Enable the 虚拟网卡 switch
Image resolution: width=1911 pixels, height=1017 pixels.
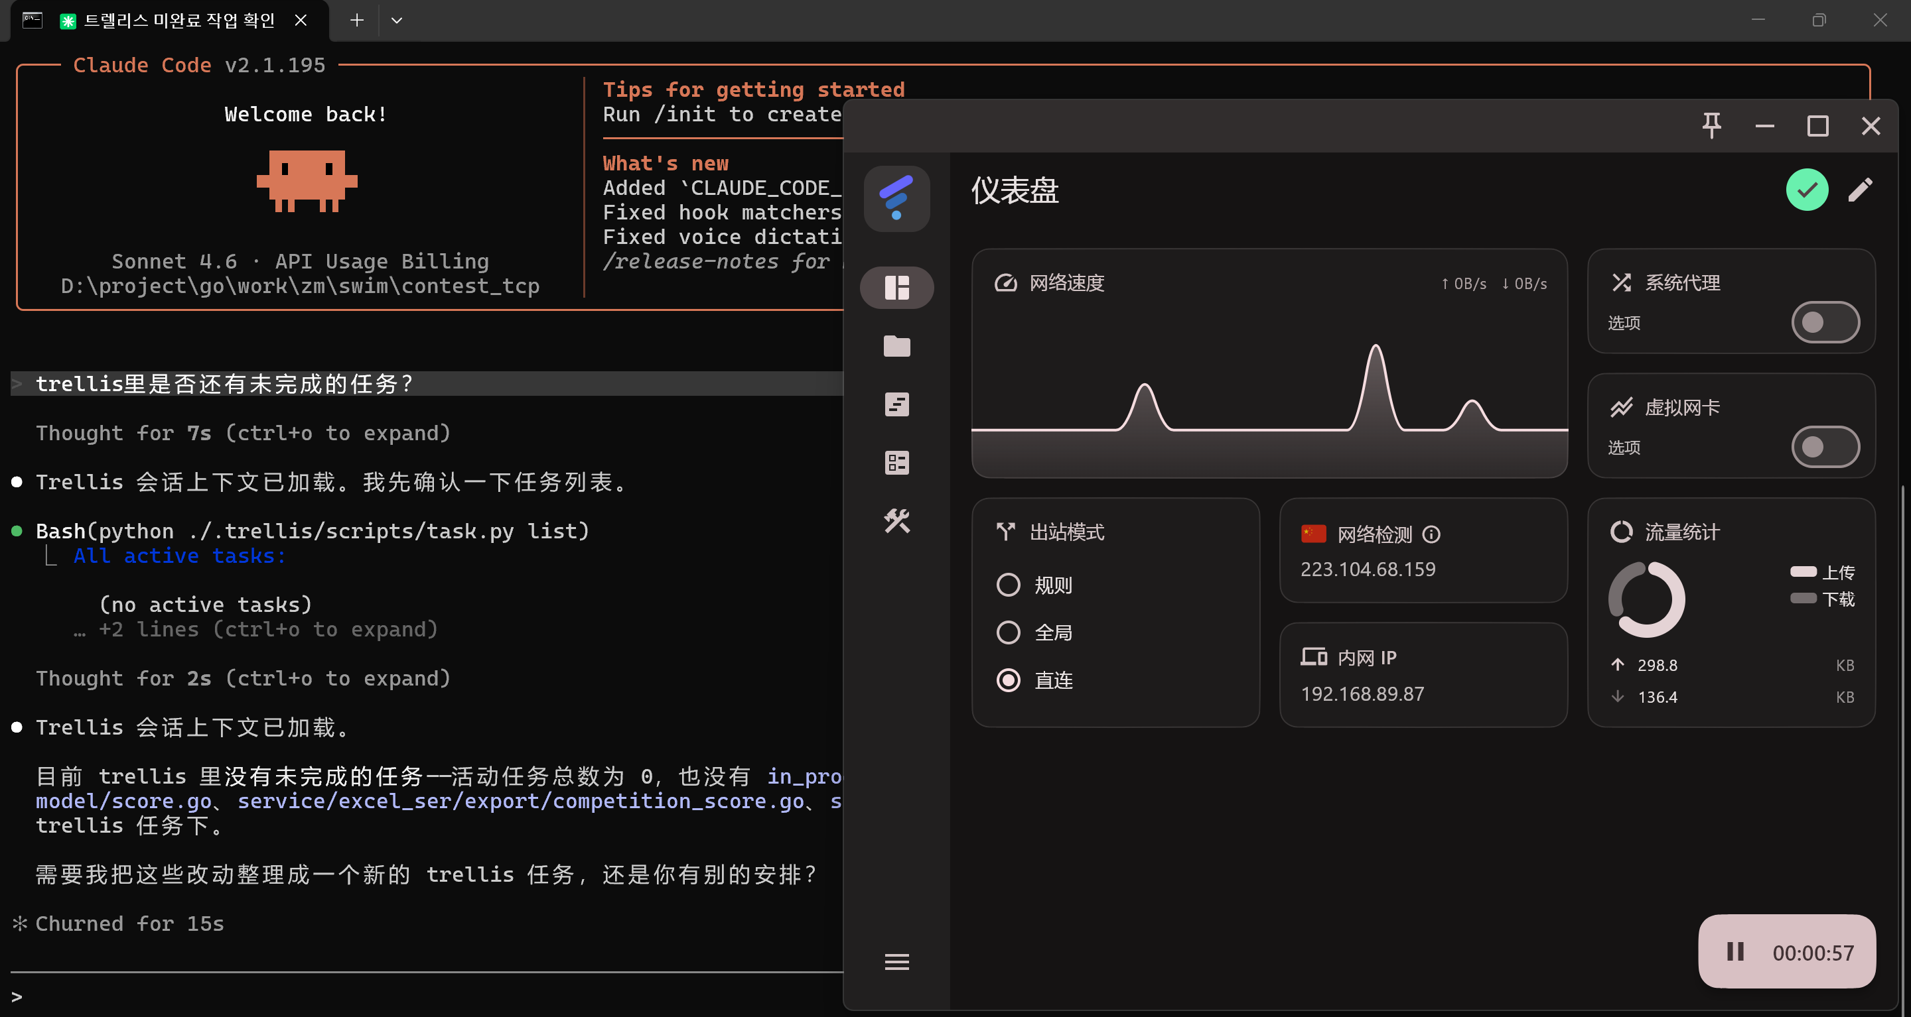[1824, 446]
